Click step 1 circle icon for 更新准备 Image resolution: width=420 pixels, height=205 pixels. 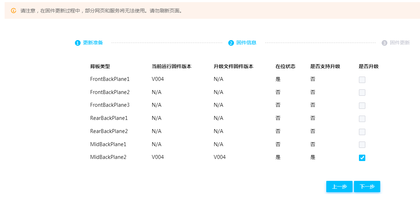point(78,43)
